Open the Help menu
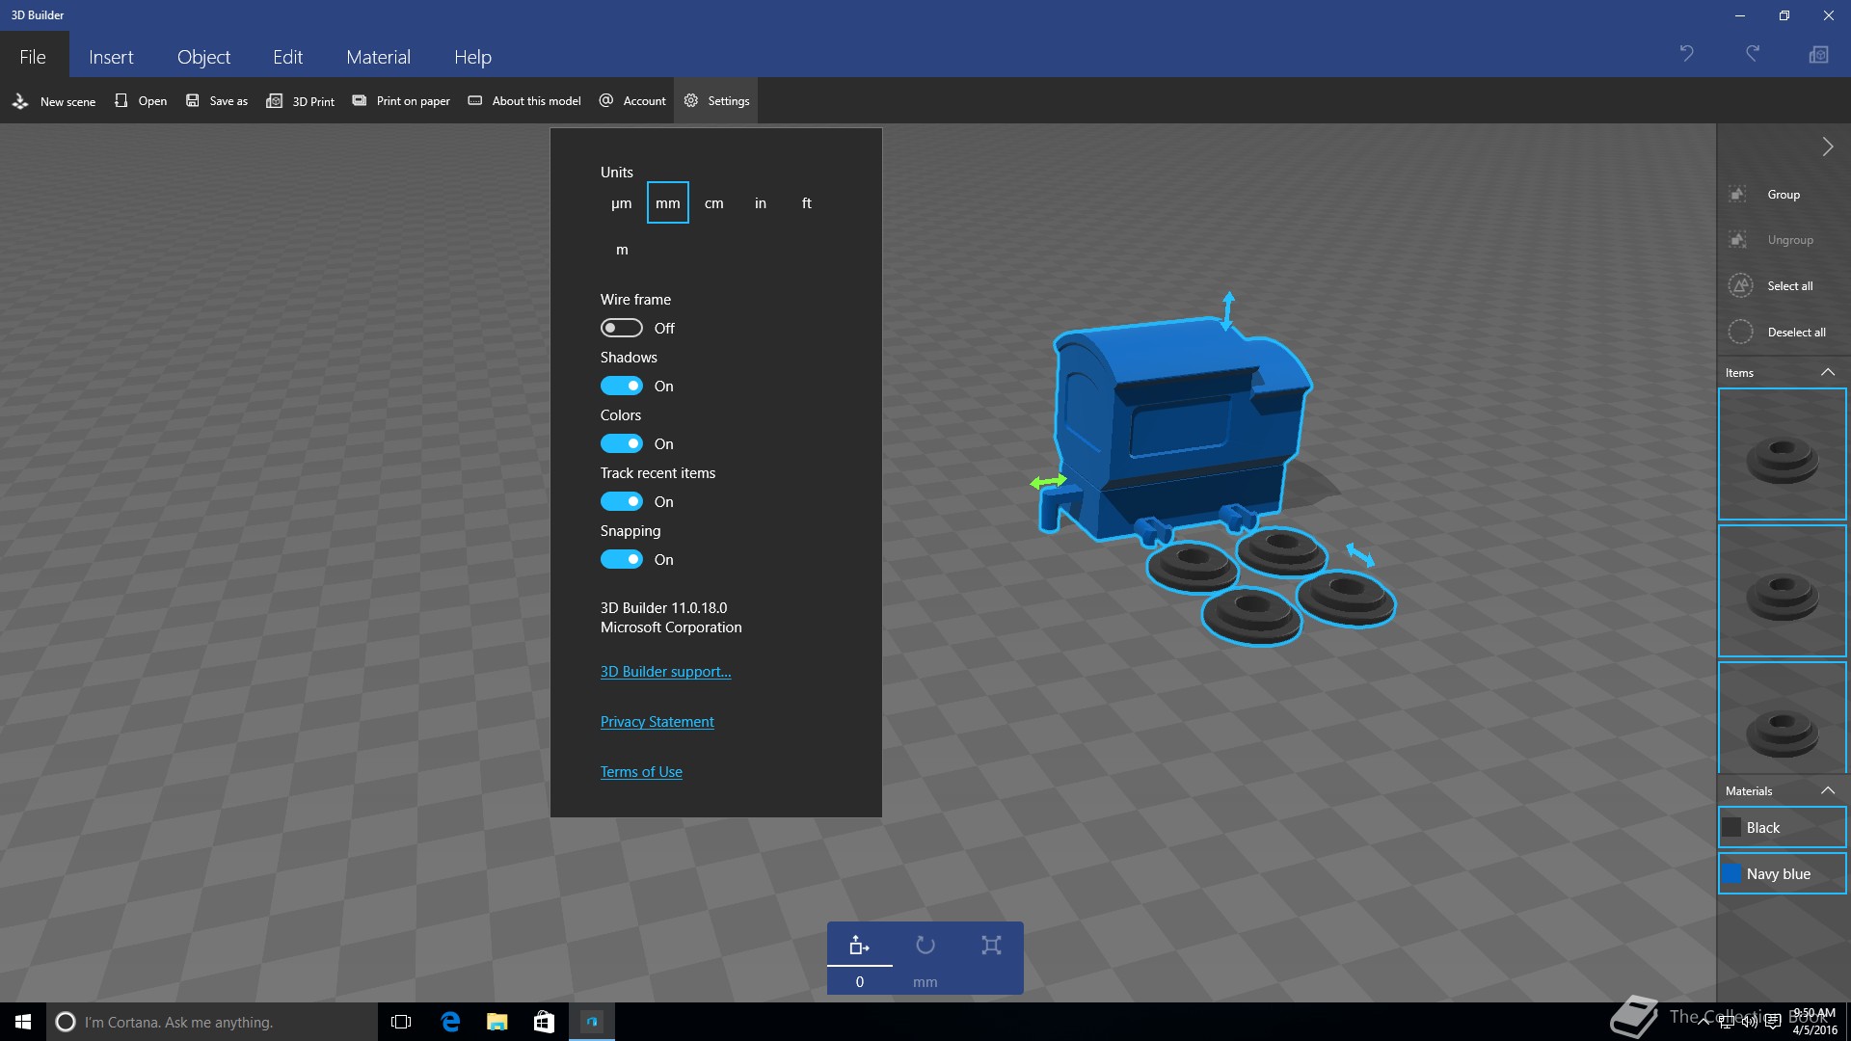Viewport: 1851px width, 1041px height. [472, 57]
